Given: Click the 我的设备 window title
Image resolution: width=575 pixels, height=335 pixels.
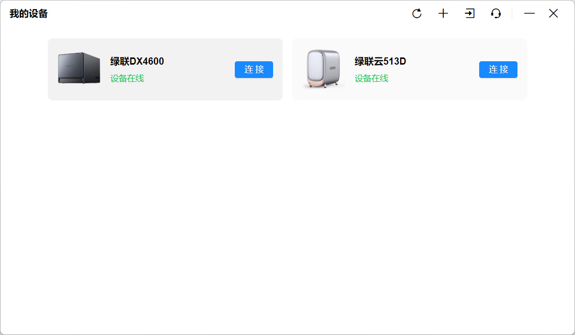Looking at the screenshot, I should (x=29, y=13).
